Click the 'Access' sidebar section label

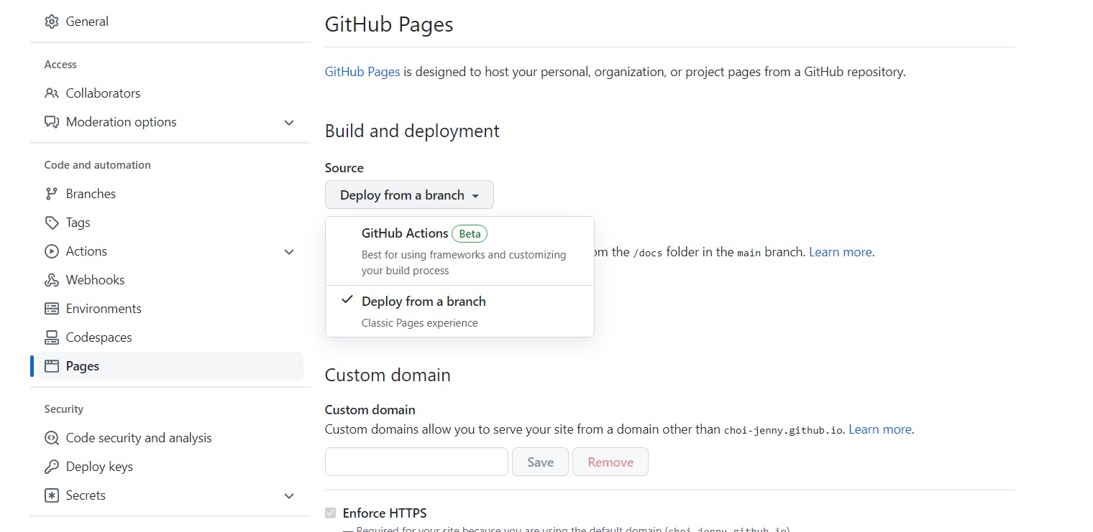(60, 65)
